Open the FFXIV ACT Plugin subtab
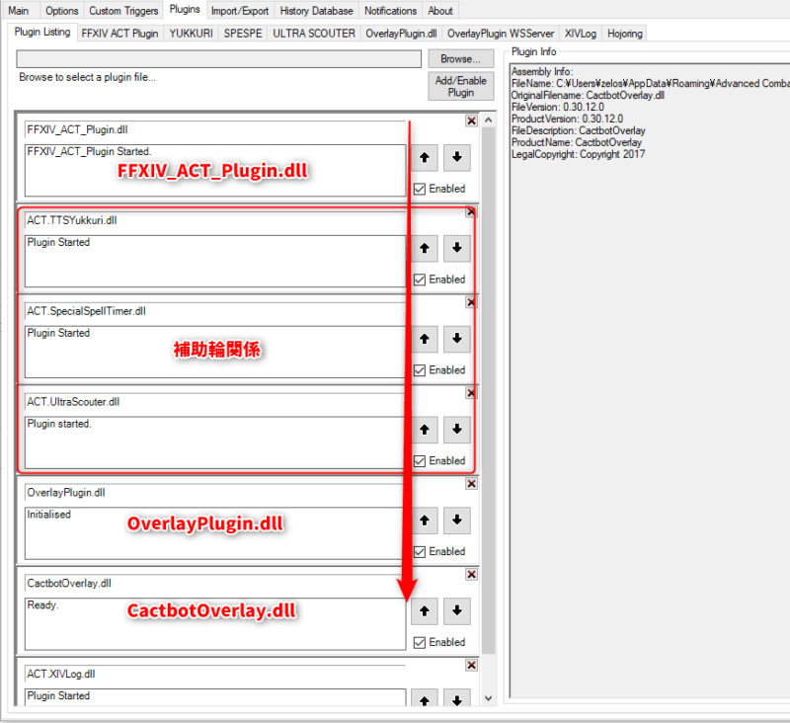Viewport: 790px width, 723px height. coord(119,34)
